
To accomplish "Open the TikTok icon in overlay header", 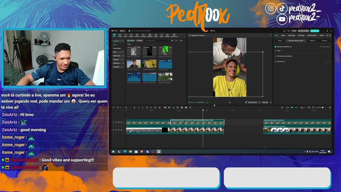I will (282, 9).
